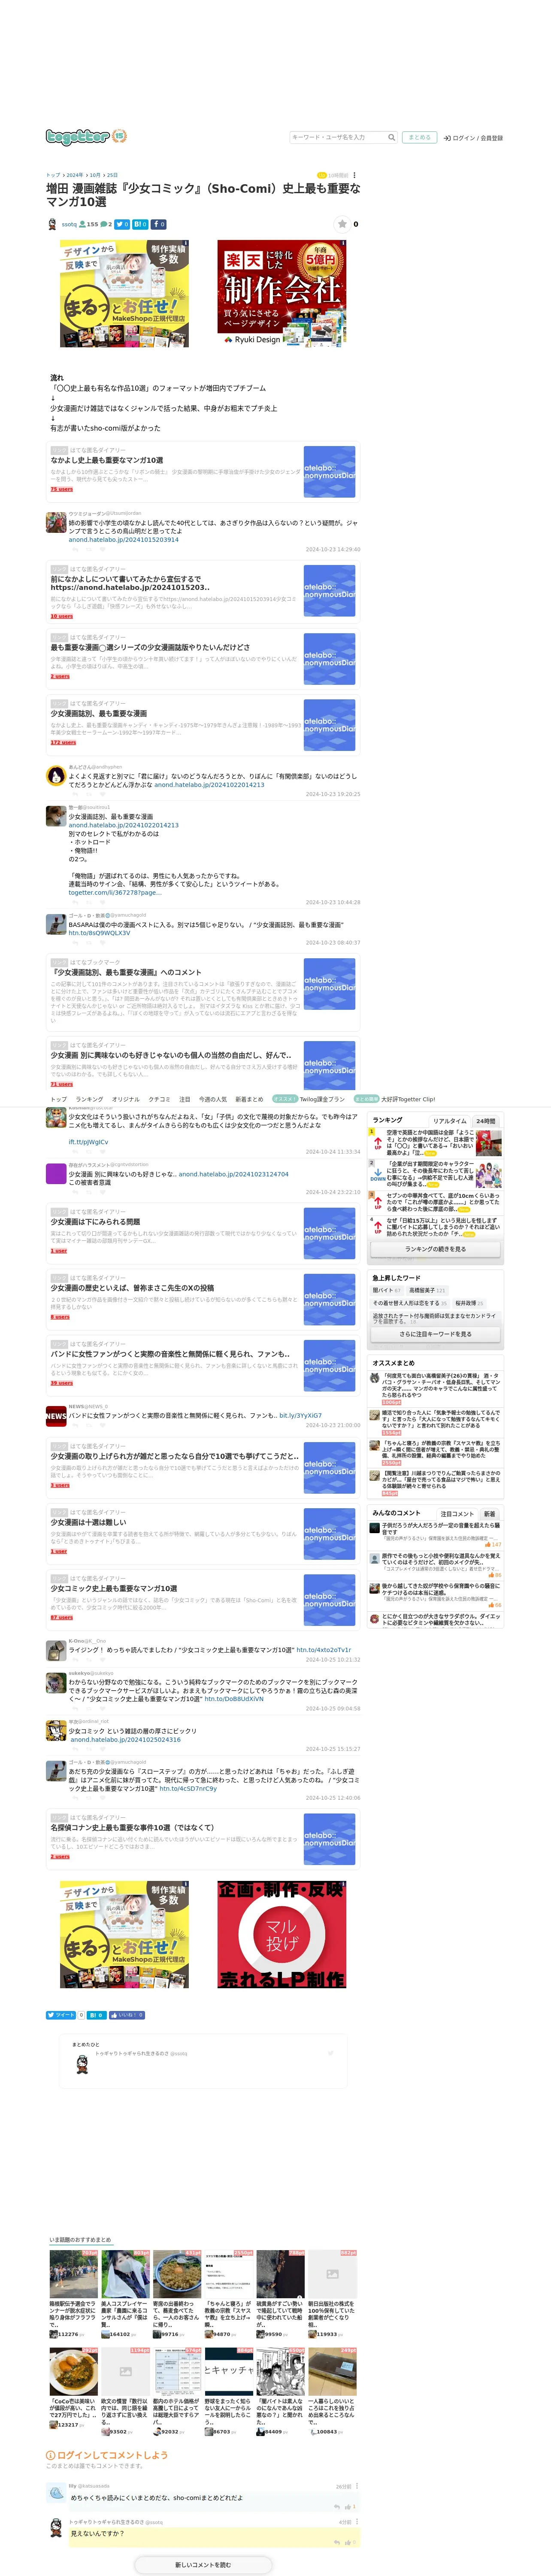Screen dimensions: 551x2576
Task: Select the 注目 navigation tab
Action: [x=185, y=1099]
